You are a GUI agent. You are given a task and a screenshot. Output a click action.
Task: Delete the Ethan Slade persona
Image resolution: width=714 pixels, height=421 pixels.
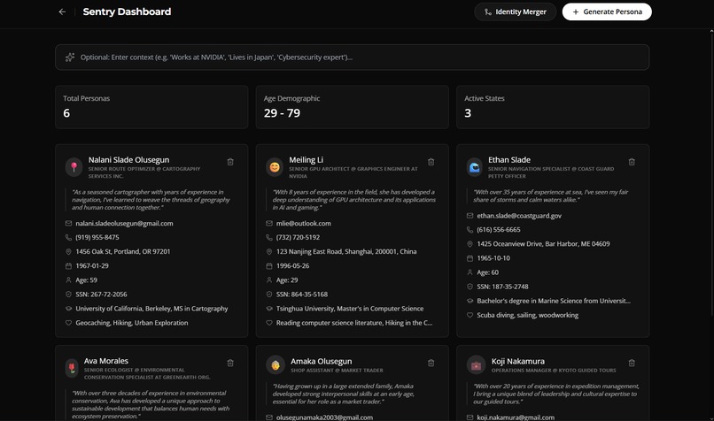632,162
